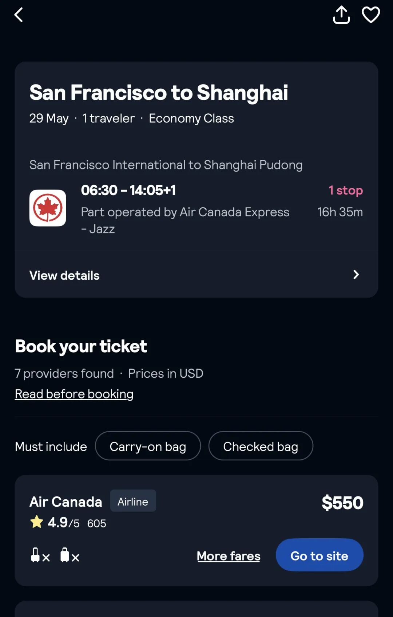The image size is (393, 617).
Task: Toggle the Checked bag filter chip
Action: 261,446
